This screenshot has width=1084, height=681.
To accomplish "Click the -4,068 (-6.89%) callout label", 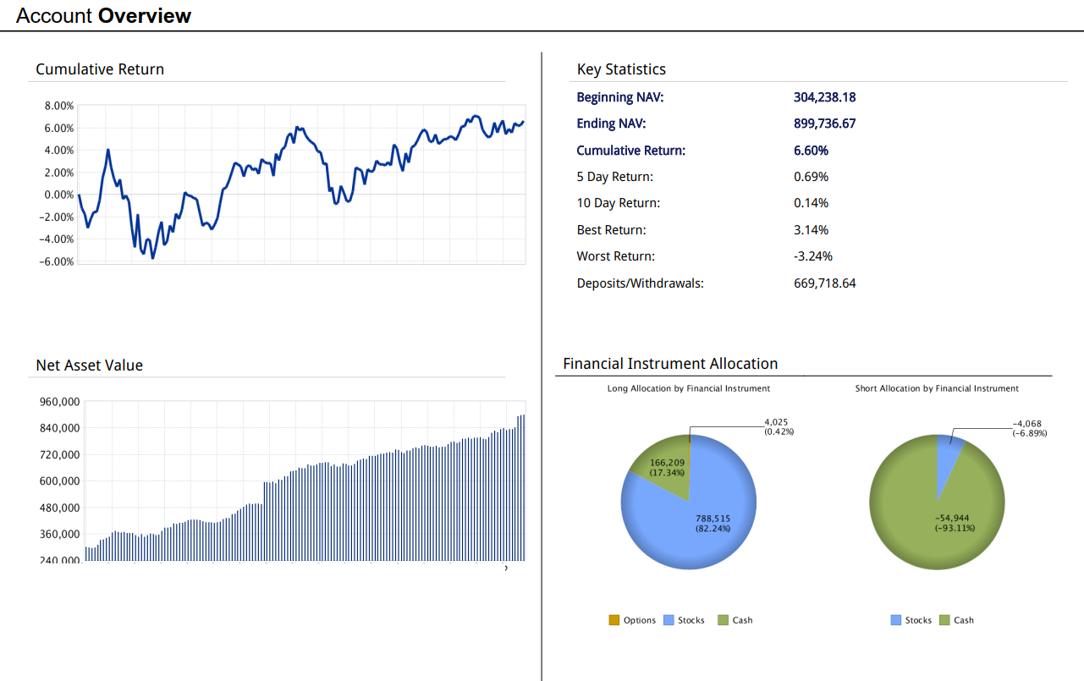I will click(1029, 428).
